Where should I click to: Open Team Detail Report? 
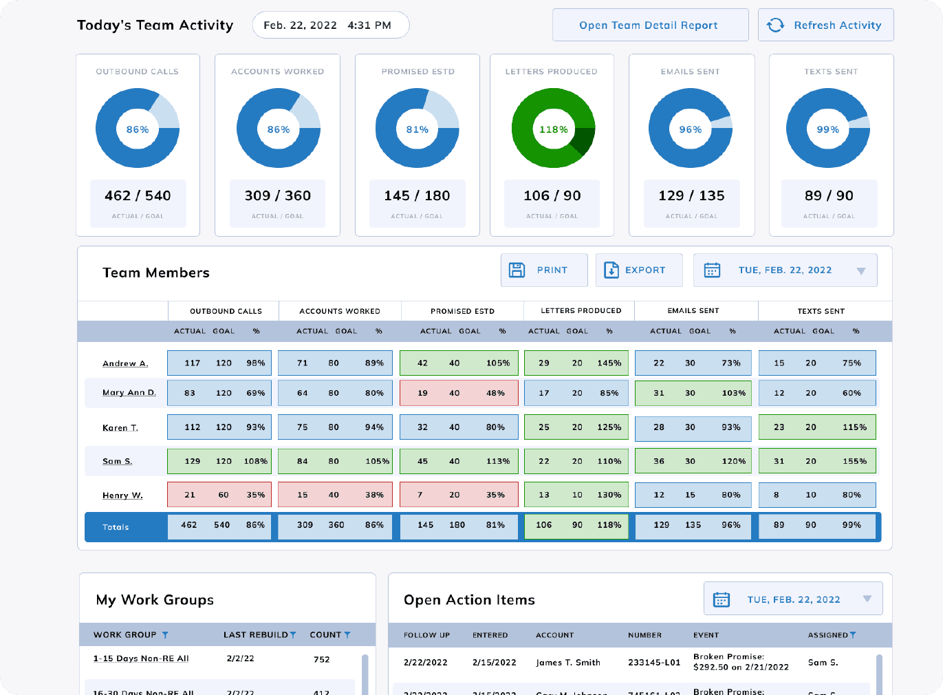649,24
